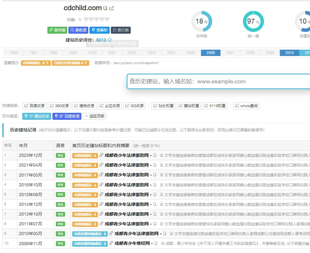Select year 2006 on the timeline
Screen dimensions: 310x253
coord(211,53)
